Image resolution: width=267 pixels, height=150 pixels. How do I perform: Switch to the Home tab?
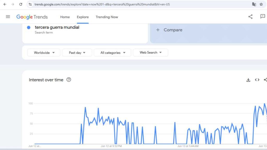pos(65,17)
